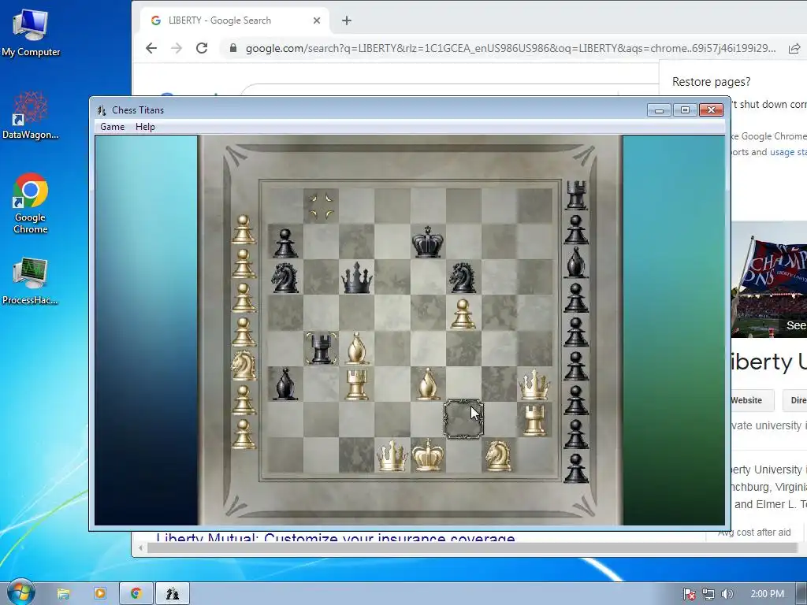Click Chrome's forward navigation arrow

(x=177, y=48)
